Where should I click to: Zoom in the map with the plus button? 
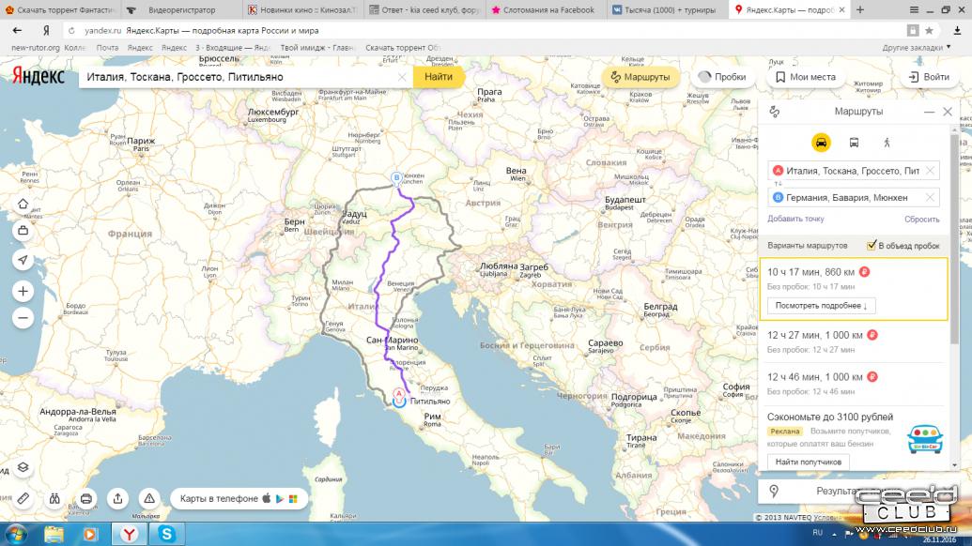click(23, 291)
